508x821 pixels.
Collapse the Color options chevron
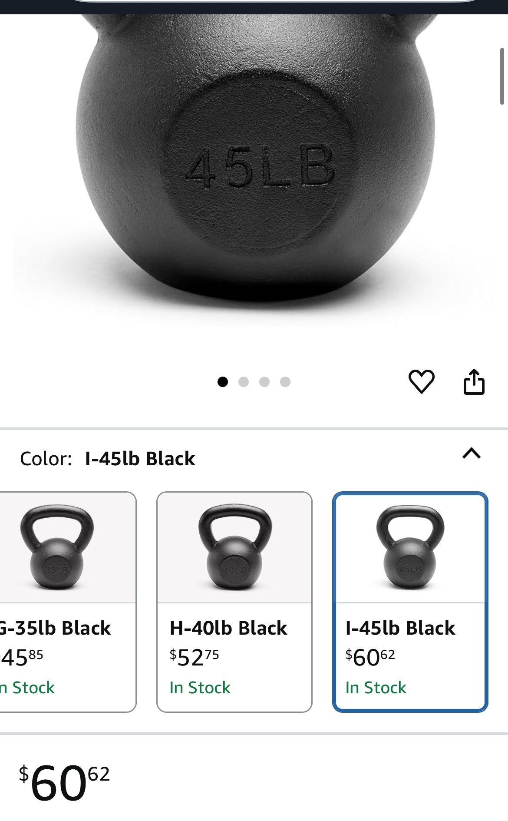coord(472,454)
